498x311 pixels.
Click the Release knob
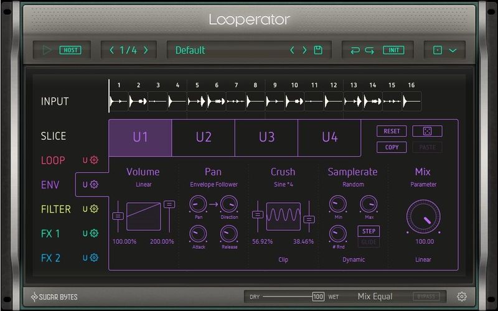pos(229,234)
